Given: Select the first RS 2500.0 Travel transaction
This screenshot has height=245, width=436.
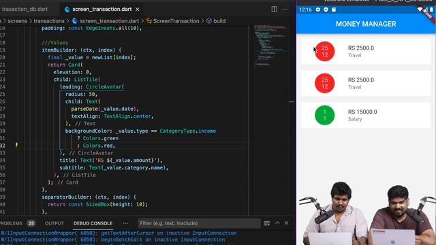Looking at the screenshot, I should (x=366, y=52).
